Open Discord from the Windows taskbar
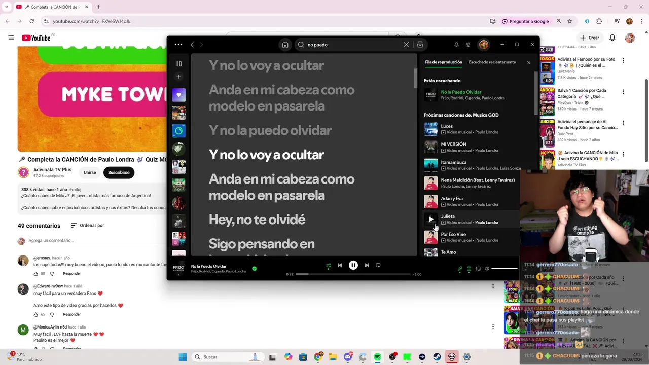This screenshot has width=649, height=365. coord(348,357)
